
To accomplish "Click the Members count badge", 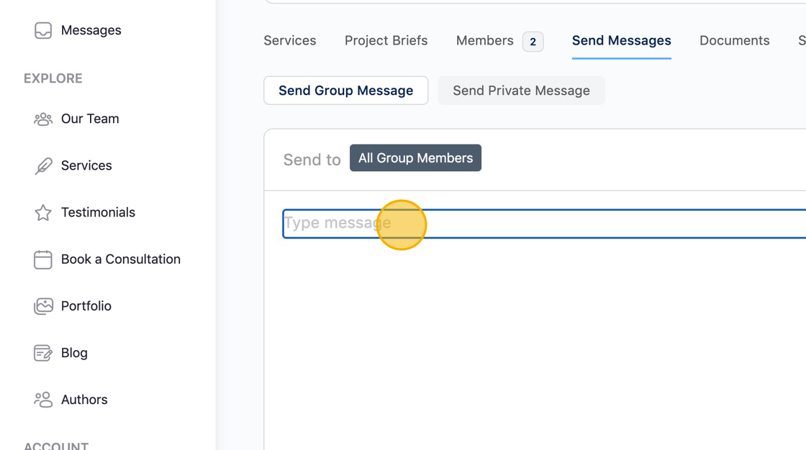I will pyautogui.click(x=533, y=42).
